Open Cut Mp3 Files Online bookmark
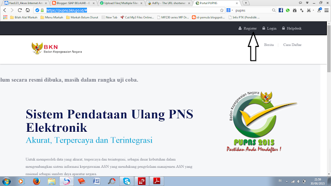331x186 pixels. click(137, 17)
